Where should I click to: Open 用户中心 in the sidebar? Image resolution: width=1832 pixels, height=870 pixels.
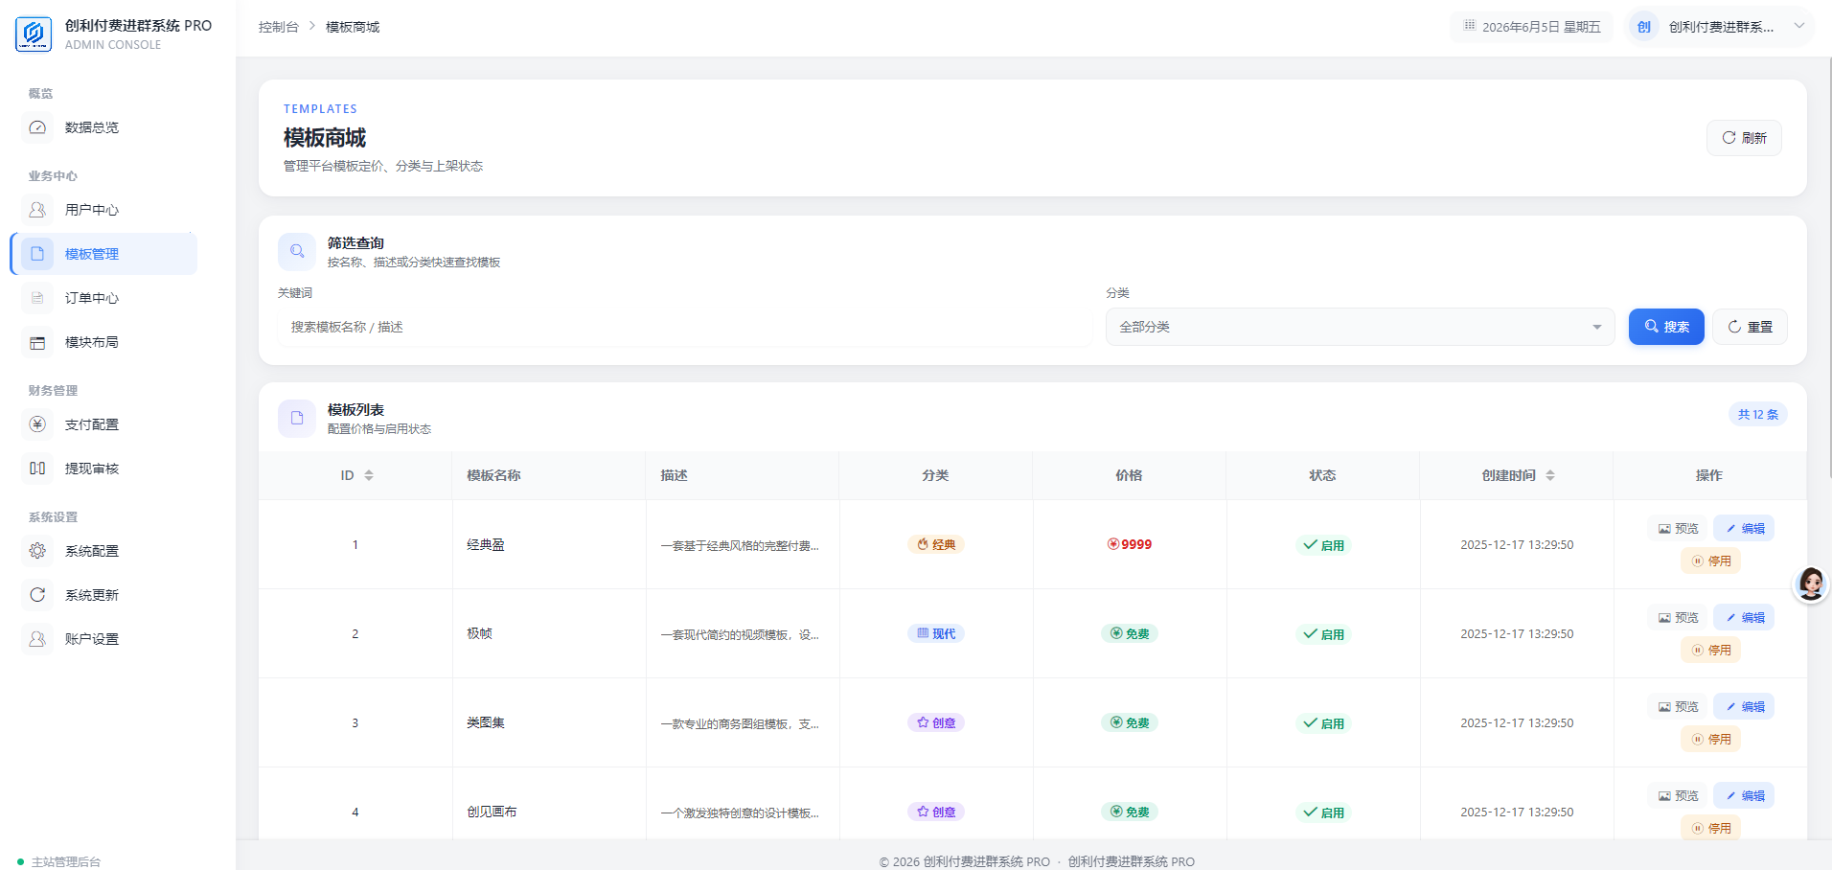pyautogui.click(x=103, y=210)
